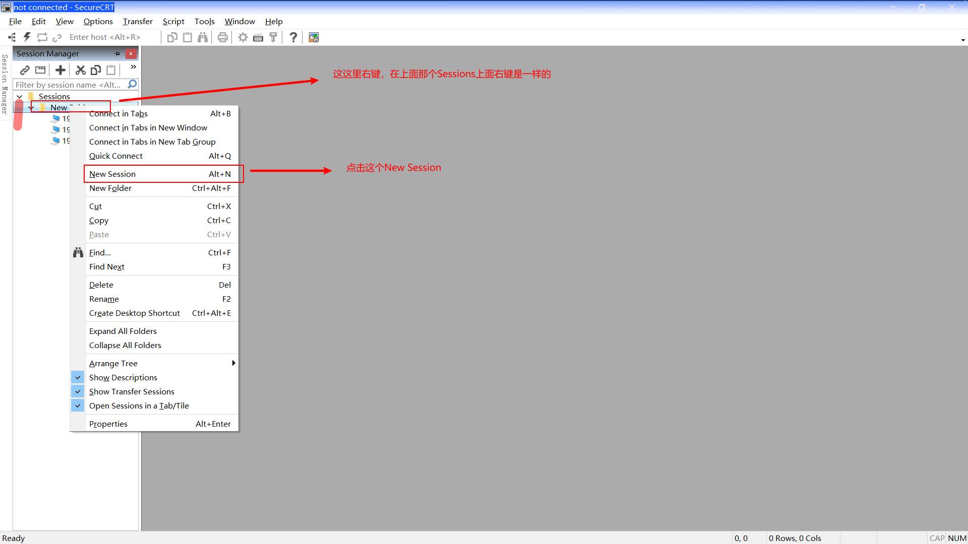Toggle Show Descriptions option on
968x544 pixels.
(123, 377)
